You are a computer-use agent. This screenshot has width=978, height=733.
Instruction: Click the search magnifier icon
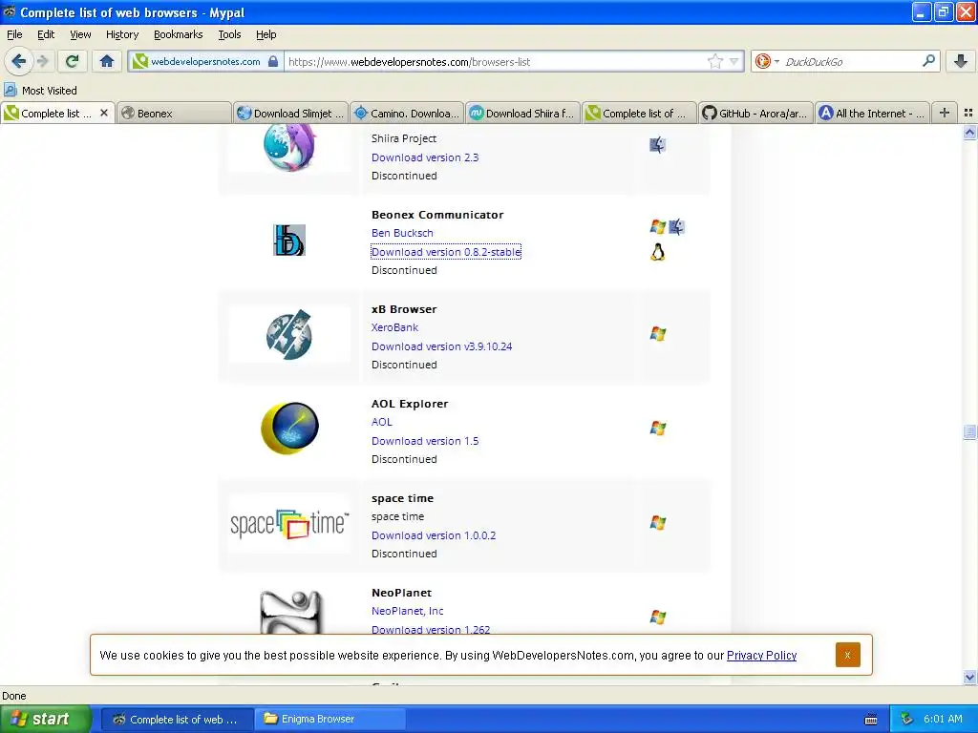928,60
